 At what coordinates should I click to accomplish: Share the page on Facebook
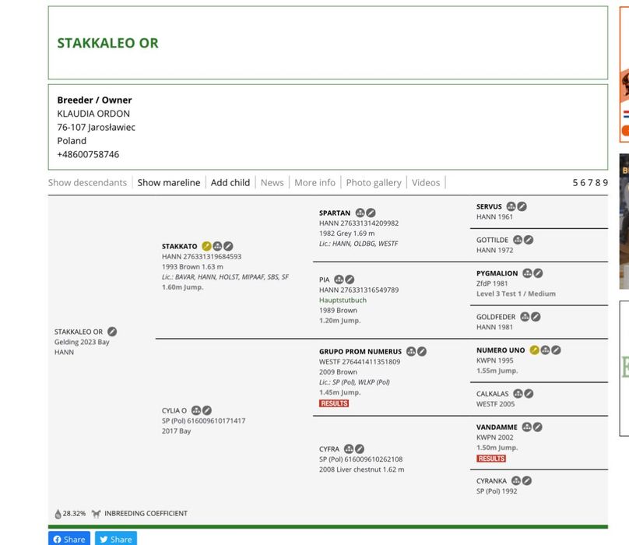point(69,539)
